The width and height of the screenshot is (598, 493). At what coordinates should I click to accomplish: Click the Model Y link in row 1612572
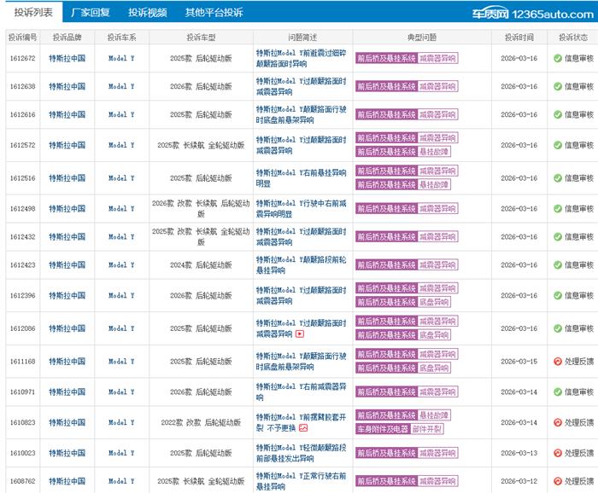click(x=121, y=145)
